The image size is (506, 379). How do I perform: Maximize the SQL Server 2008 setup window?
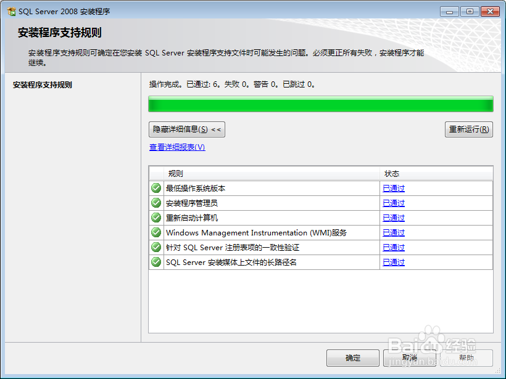click(x=470, y=12)
